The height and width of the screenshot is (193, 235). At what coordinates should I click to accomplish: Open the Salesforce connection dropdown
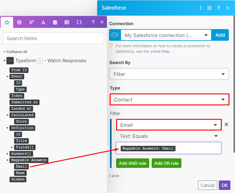click(166, 35)
